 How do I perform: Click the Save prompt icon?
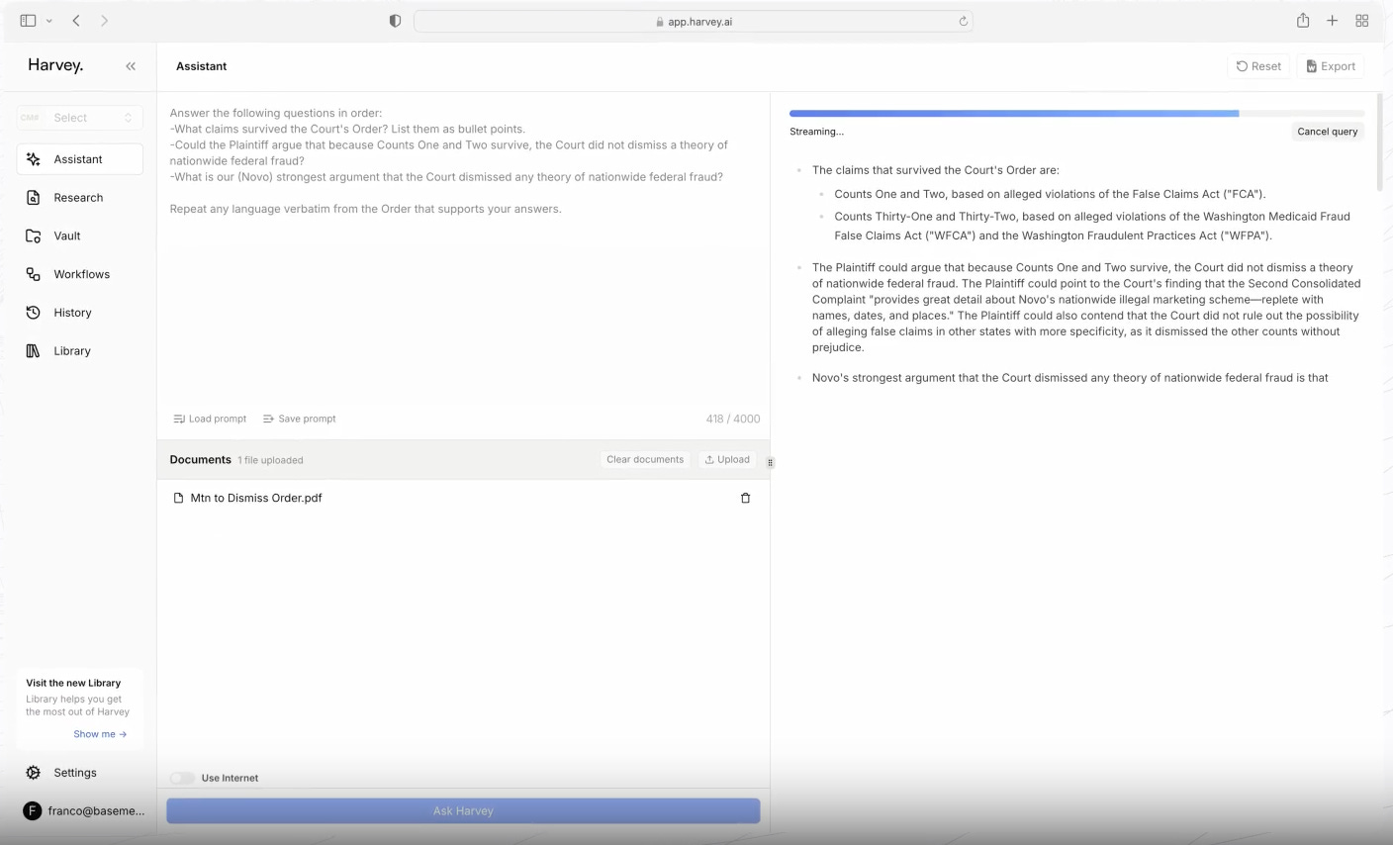pos(268,419)
